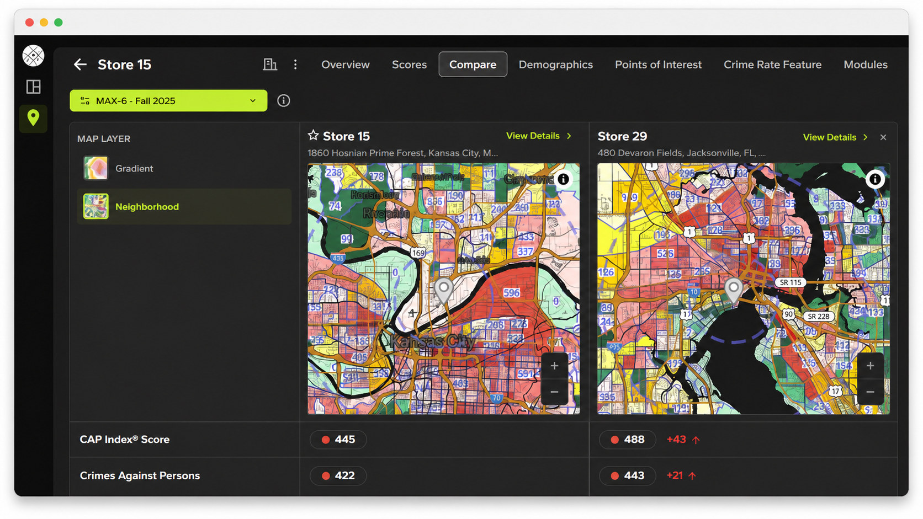
Task: Open the Crime Rate Feature tab
Action: coord(772,65)
